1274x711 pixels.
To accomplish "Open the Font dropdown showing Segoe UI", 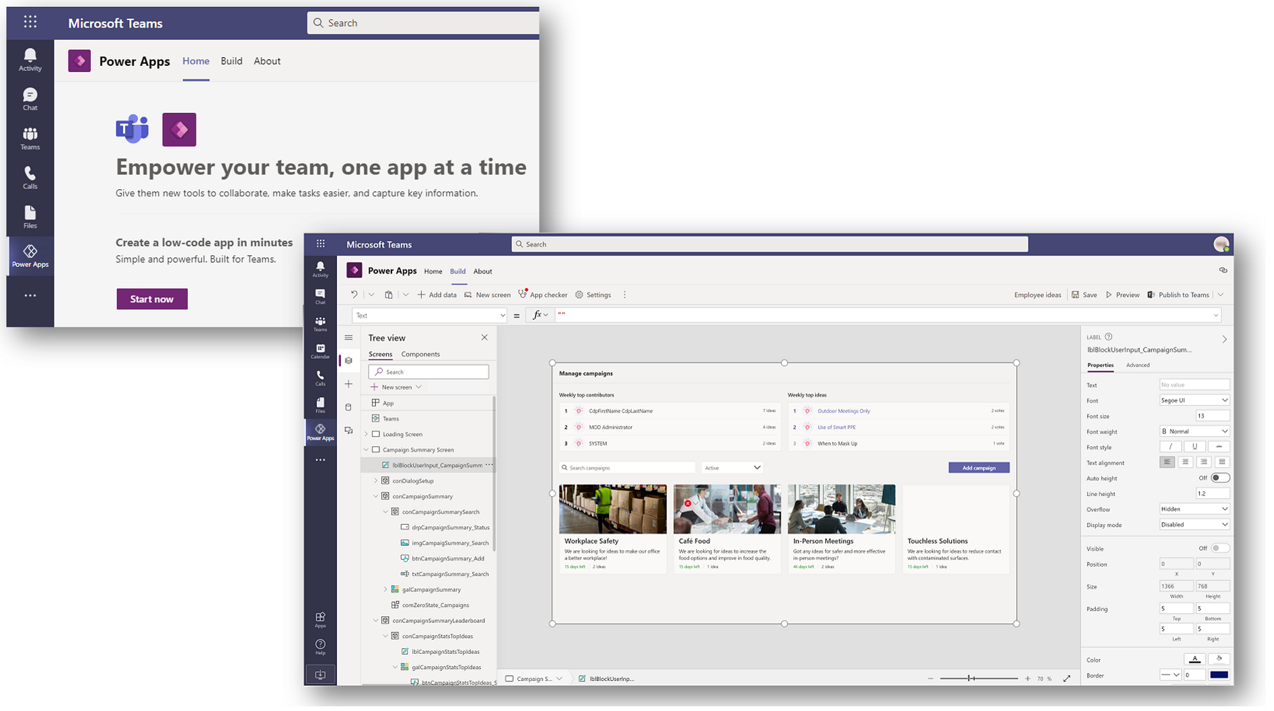I will [x=1194, y=400].
